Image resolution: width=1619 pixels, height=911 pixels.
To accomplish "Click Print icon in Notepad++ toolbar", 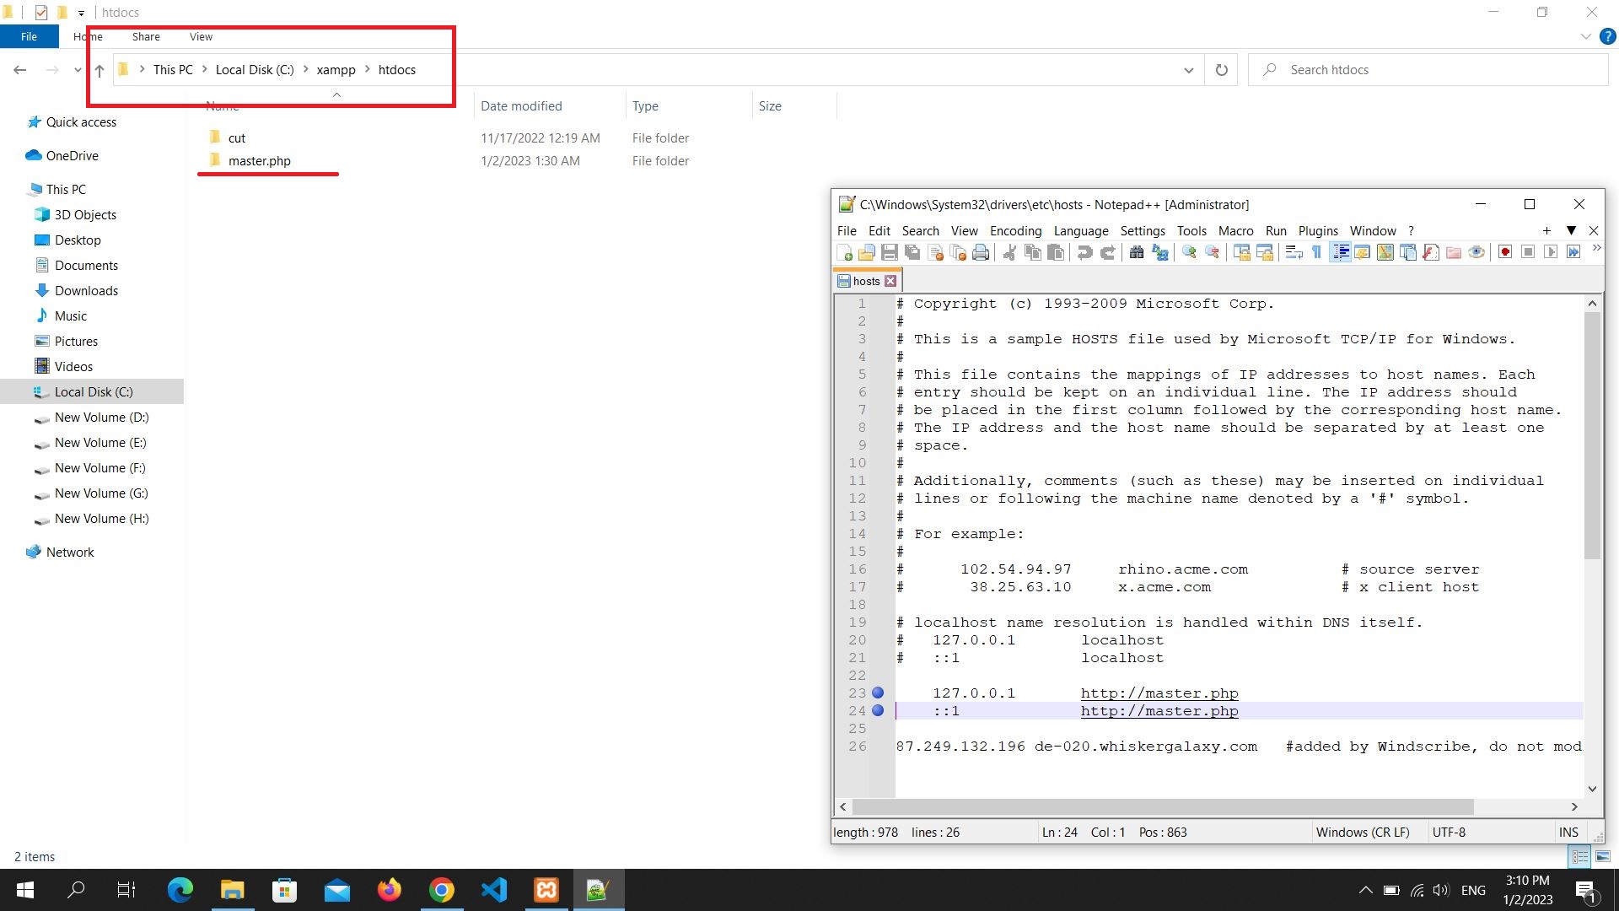I will point(981,252).
